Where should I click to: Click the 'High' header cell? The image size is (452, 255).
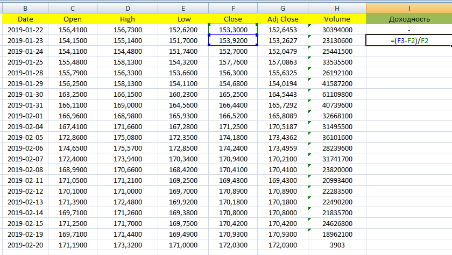[128, 19]
